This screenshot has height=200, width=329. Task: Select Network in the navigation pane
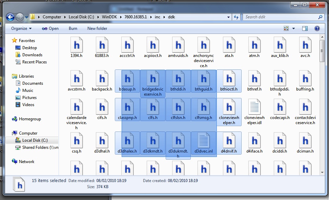point(26,162)
